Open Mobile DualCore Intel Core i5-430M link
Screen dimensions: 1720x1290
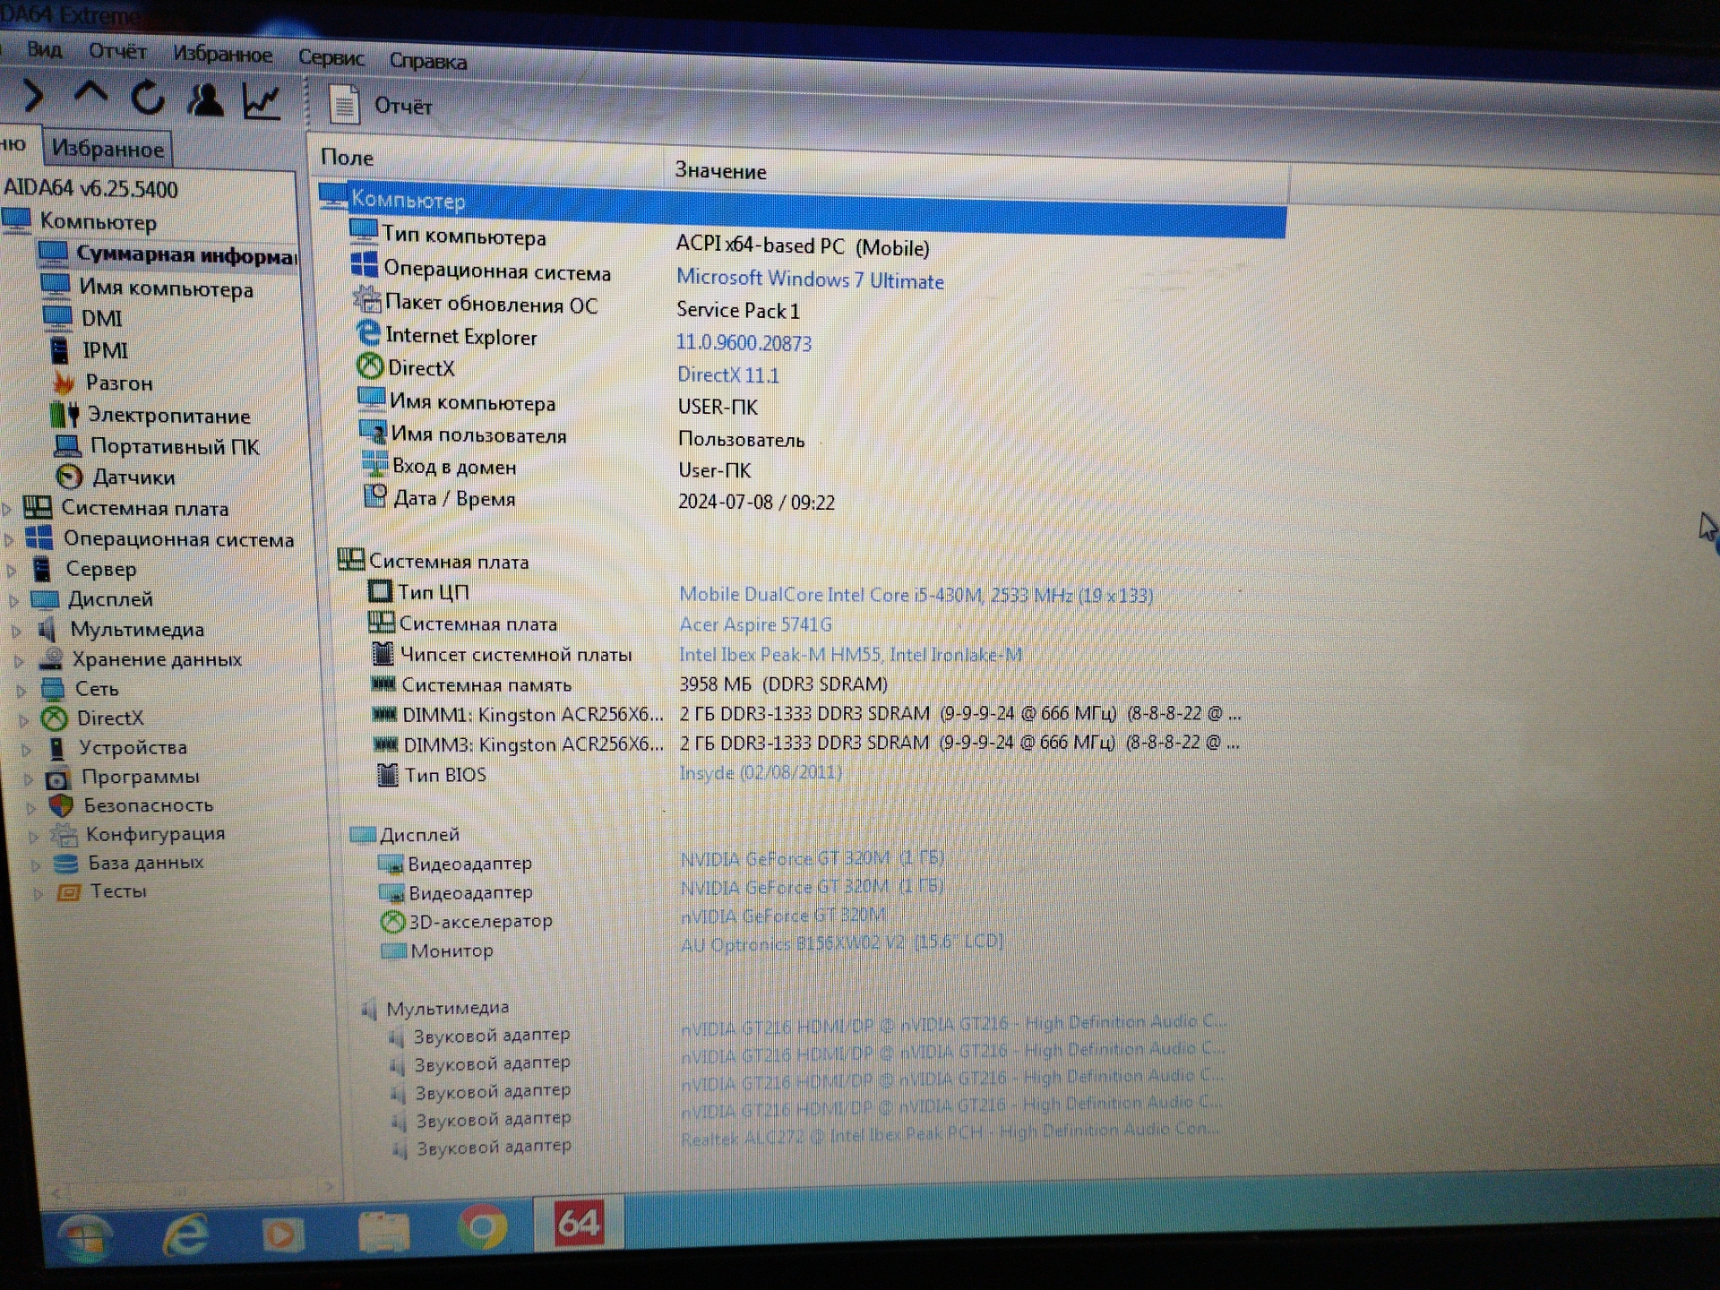click(916, 595)
